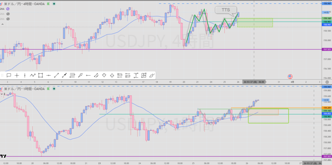Choose the trend line tool
Viewport: 332px width, 165px height.
click(x=56, y=75)
